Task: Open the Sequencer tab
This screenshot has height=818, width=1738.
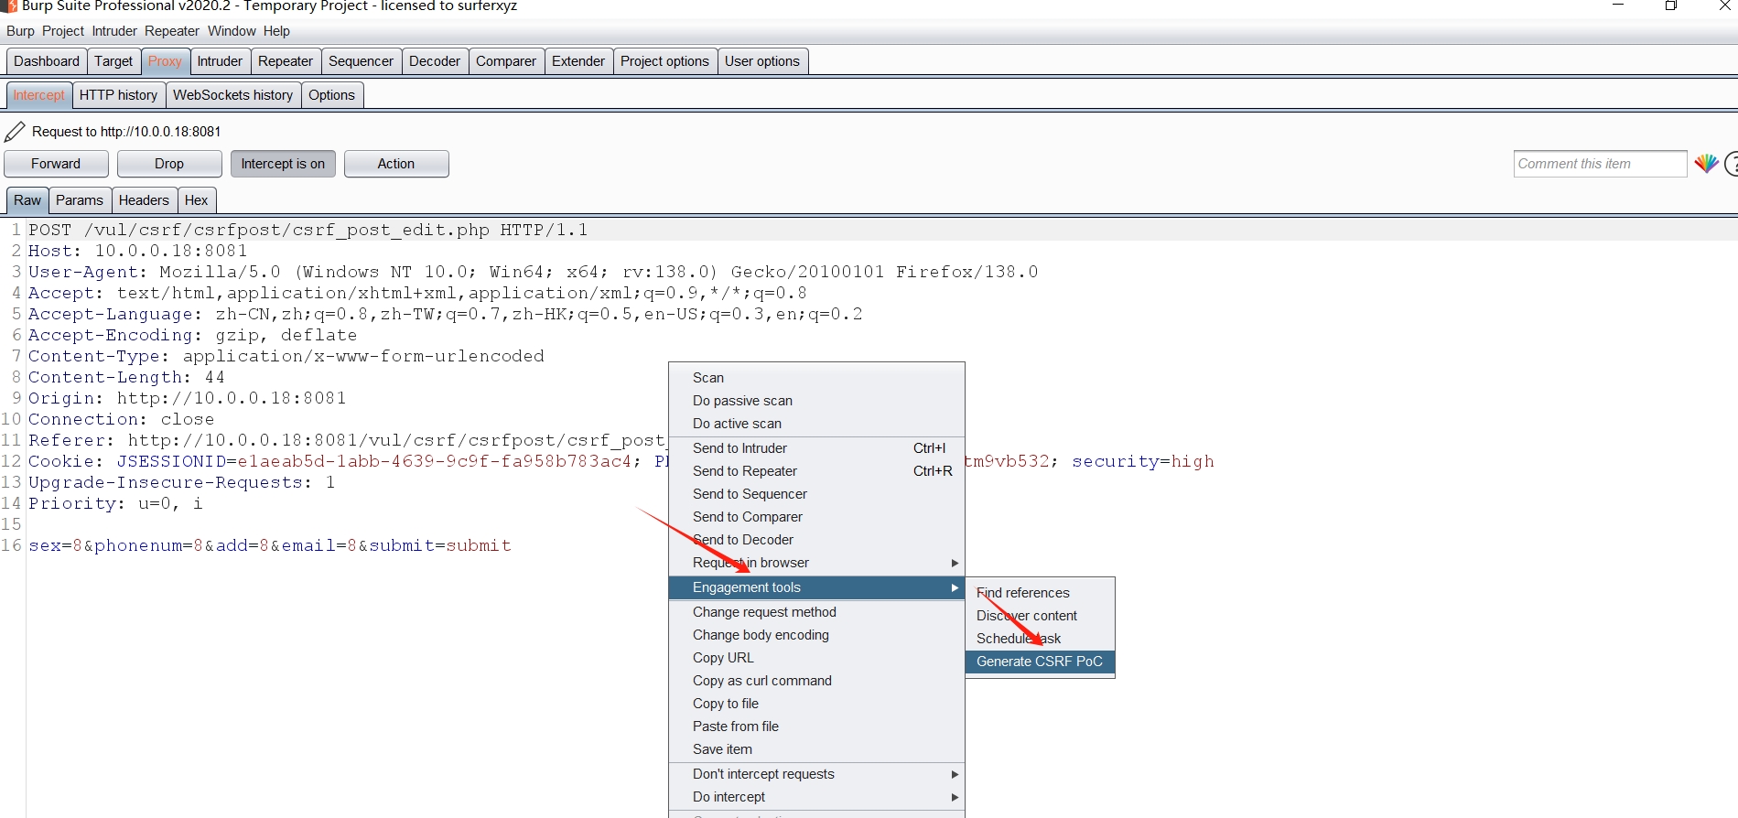Action: click(361, 61)
